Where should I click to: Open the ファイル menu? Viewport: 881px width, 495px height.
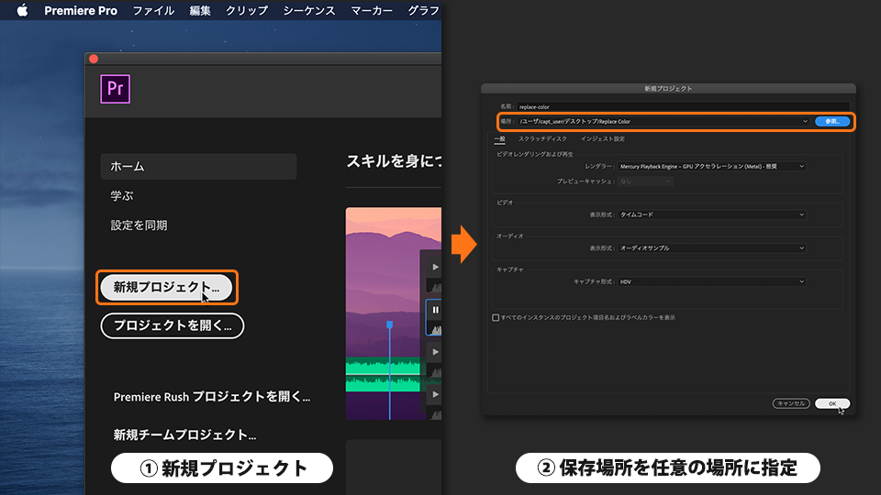[x=153, y=11]
